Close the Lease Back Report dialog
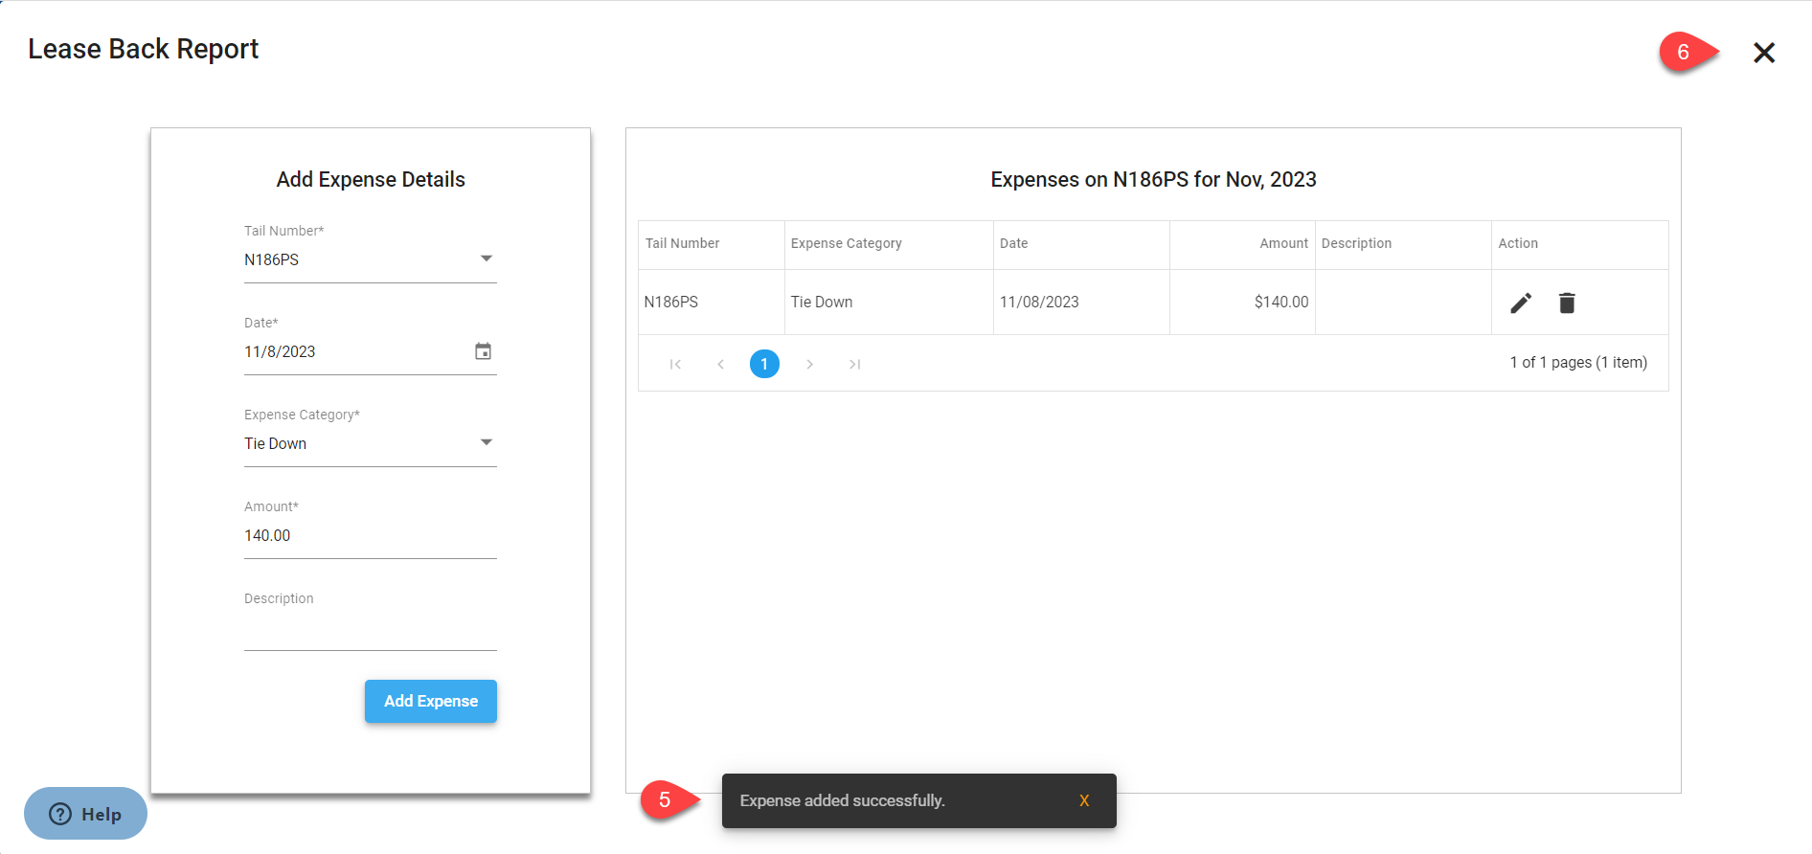Image resolution: width=1812 pixels, height=854 pixels. [1764, 53]
